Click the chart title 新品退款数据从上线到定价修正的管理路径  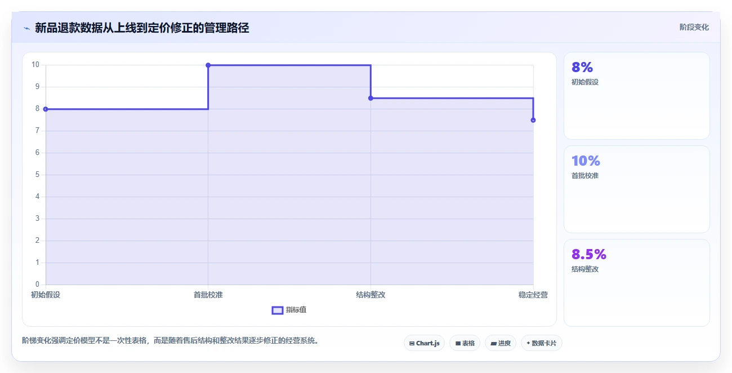click(142, 28)
